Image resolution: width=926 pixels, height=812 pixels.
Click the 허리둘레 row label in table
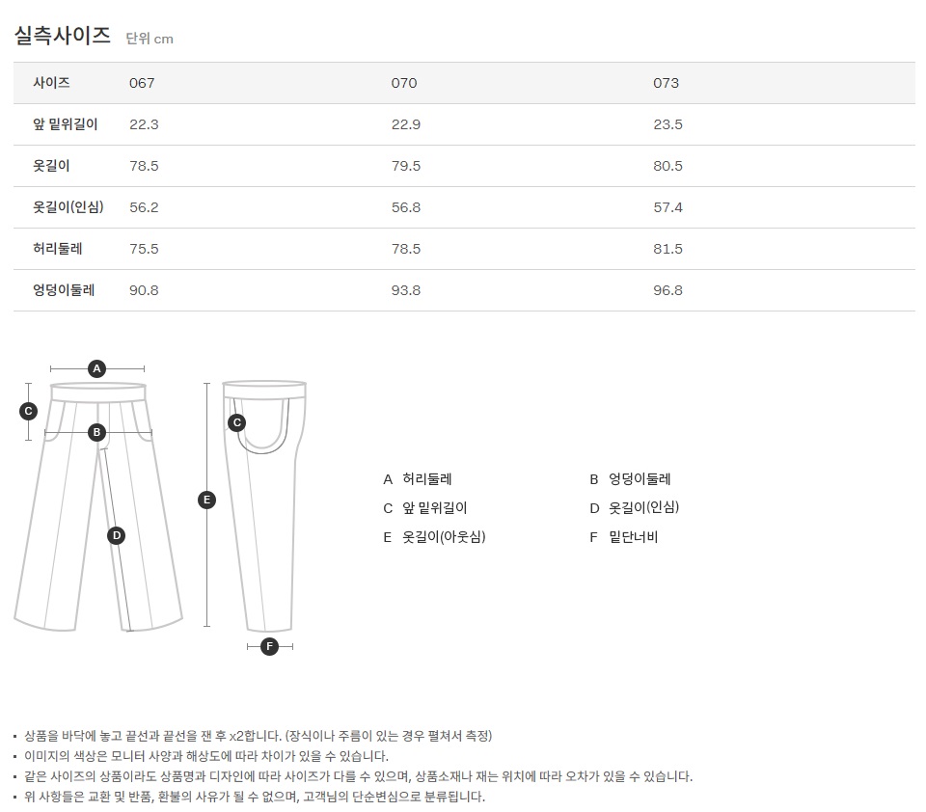58,249
